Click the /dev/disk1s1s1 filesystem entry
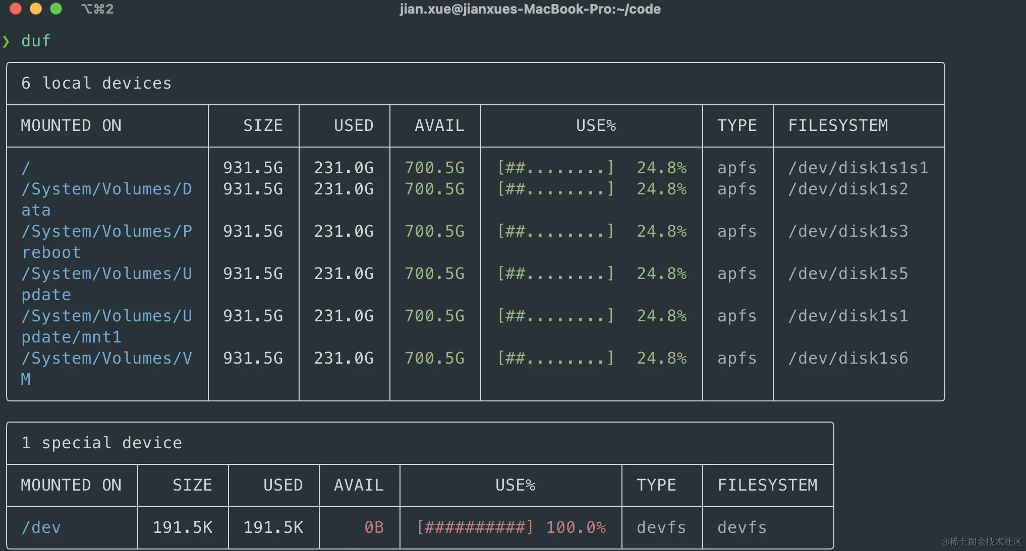The image size is (1026, 551). pos(858,168)
